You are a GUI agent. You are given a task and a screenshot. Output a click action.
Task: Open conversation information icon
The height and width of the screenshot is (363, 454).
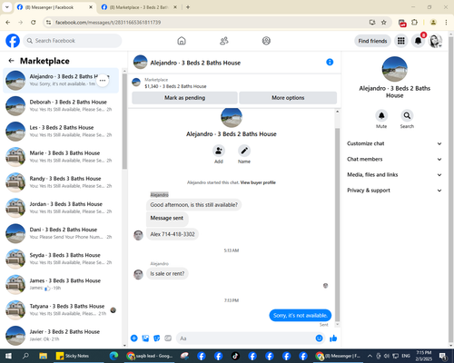330,62
